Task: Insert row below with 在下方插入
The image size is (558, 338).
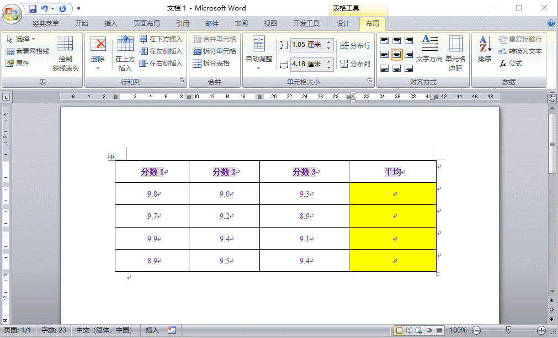Action: [161, 39]
